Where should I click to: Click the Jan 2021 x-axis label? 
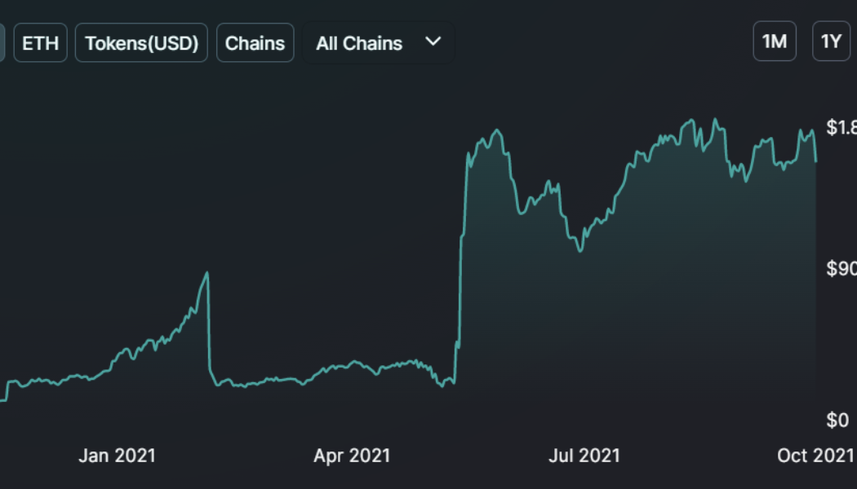click(117, 455)
